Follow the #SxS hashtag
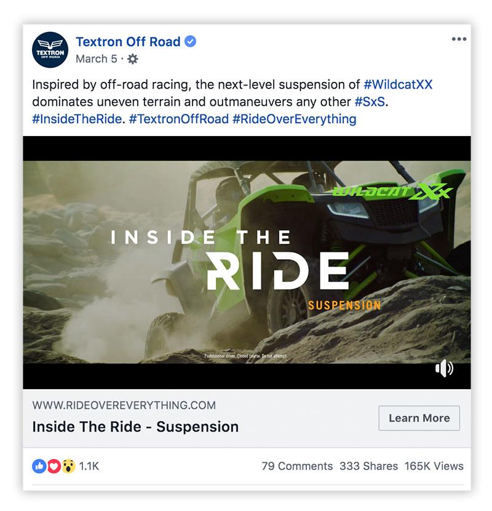The height and width of the screenshot is (511, 492). click(x=370, y=102)
